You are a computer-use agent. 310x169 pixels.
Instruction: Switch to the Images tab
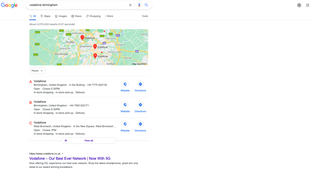pos(61,16)
